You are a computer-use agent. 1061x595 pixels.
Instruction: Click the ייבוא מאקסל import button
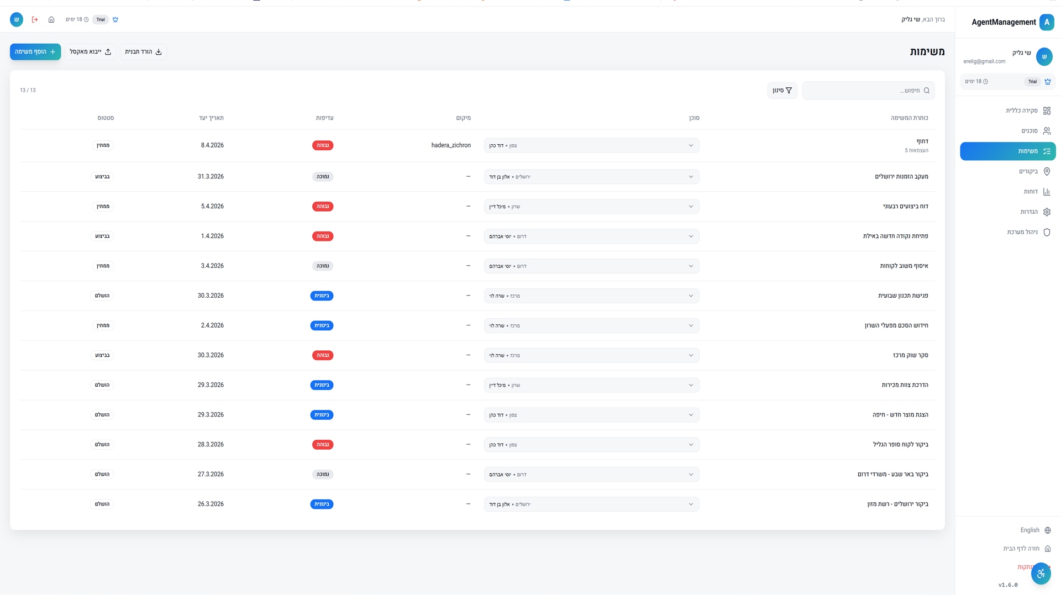click(90, 52)
